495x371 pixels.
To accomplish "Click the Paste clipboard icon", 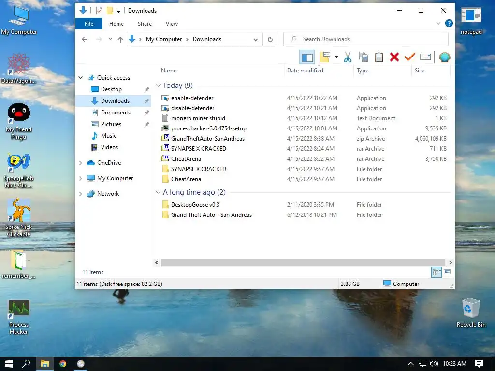I will (379, 57).
